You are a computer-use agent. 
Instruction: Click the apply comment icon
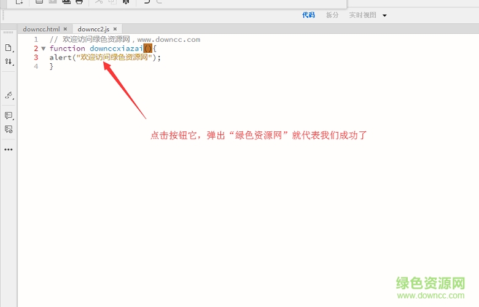[9, 115]
